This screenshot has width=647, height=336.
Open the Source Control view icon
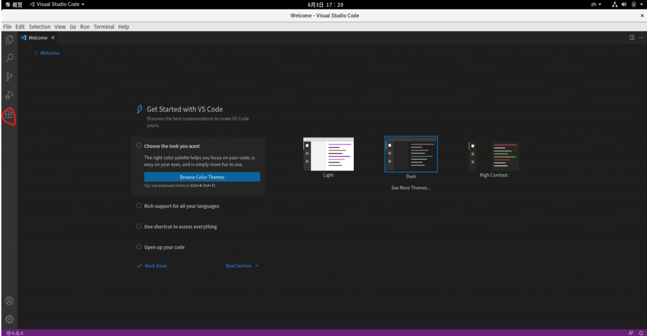pos(9,76)
